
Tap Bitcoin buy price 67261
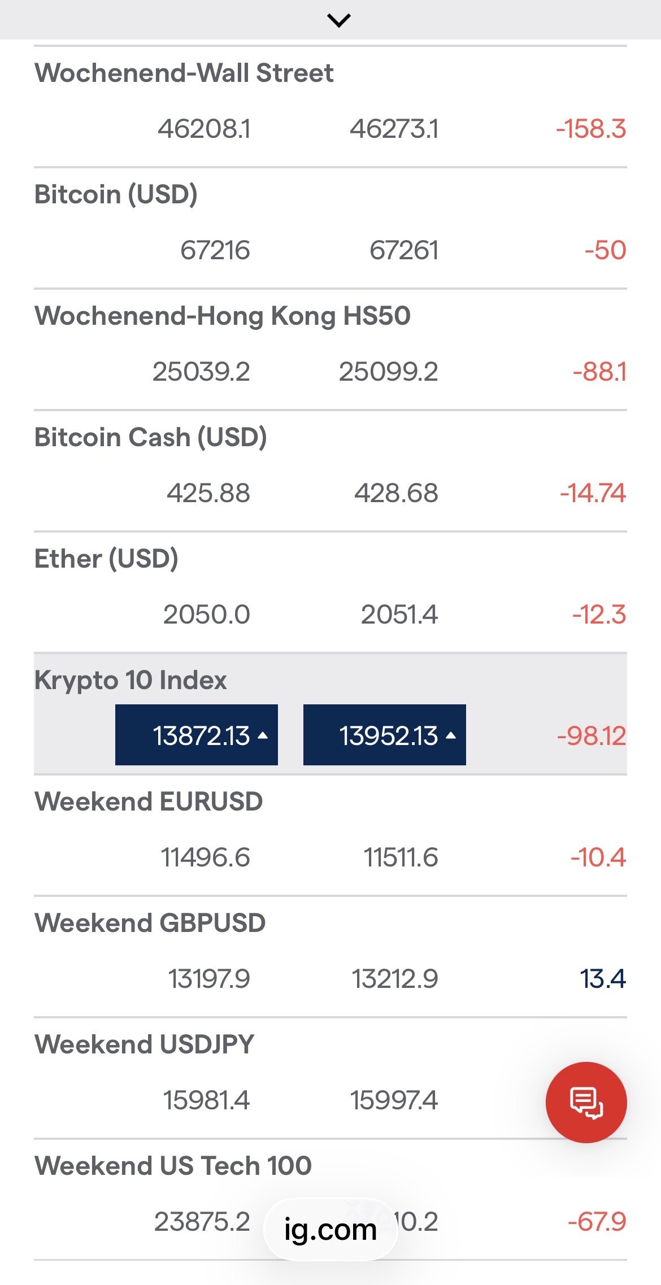tap(404, 250)
